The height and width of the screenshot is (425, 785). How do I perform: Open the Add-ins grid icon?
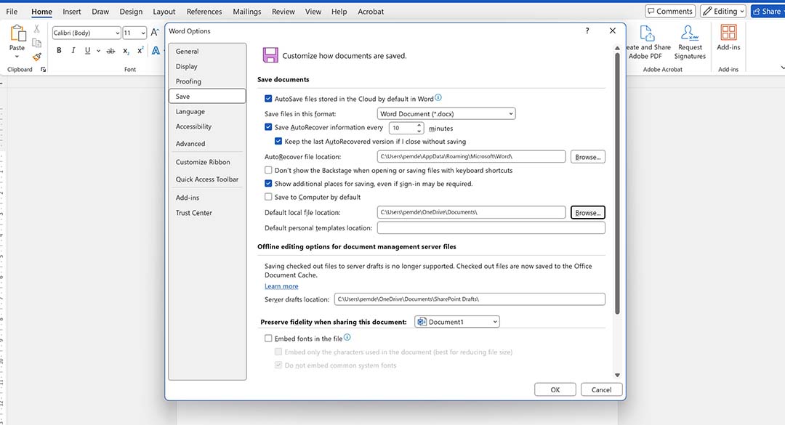coord(728,33)
